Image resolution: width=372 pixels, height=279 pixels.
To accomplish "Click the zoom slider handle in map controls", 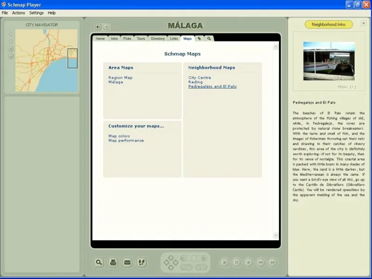I will click(x=194, y=258).
